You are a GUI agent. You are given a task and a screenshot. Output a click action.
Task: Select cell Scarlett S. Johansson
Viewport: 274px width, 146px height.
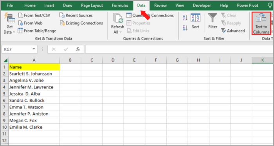click(34, 74)
